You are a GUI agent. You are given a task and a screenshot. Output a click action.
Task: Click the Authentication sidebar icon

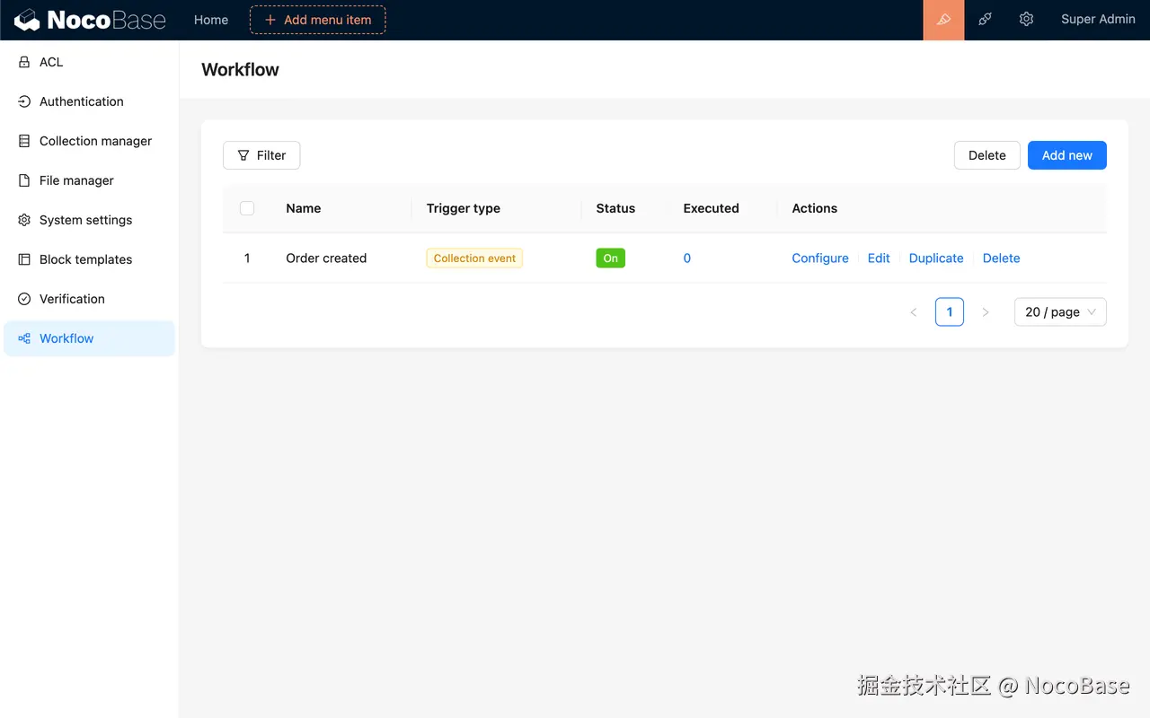pyautogui.click(x=24, y=101)
